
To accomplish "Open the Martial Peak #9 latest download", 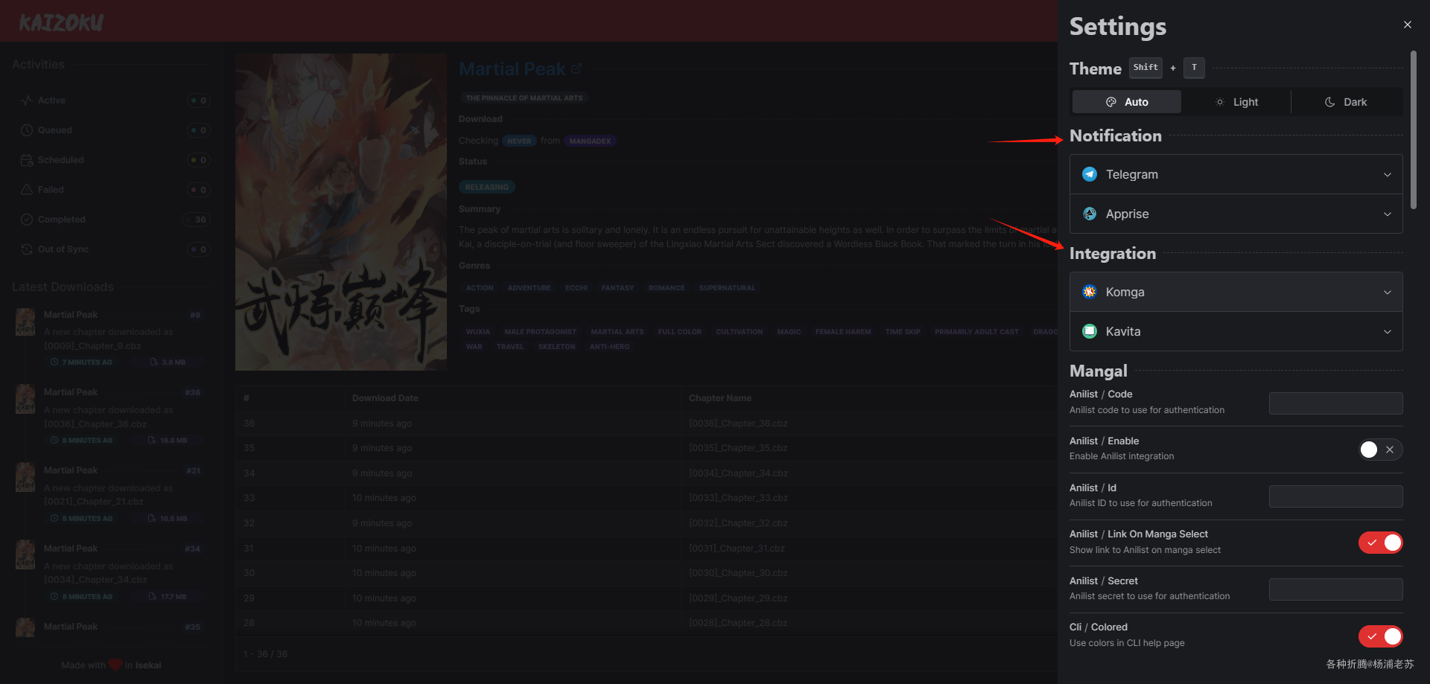I will (x=109, y=339).
